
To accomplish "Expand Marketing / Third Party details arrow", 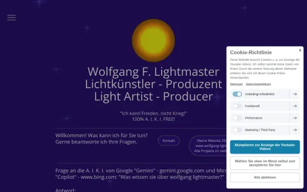I will (x=295, y=130).
